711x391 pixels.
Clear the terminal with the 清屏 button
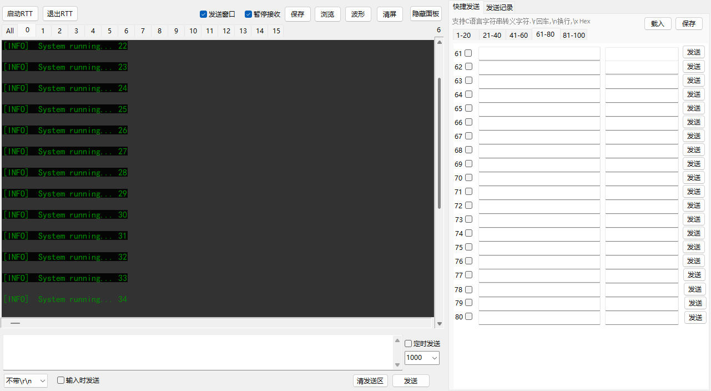click(x=389, y=14)
